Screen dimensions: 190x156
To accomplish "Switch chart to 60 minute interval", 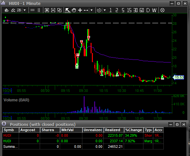I will 142,10.
